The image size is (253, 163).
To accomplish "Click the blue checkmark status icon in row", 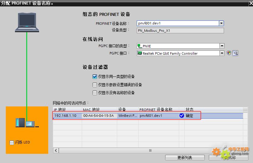I will pyautogui.click(x=182, y=116).
